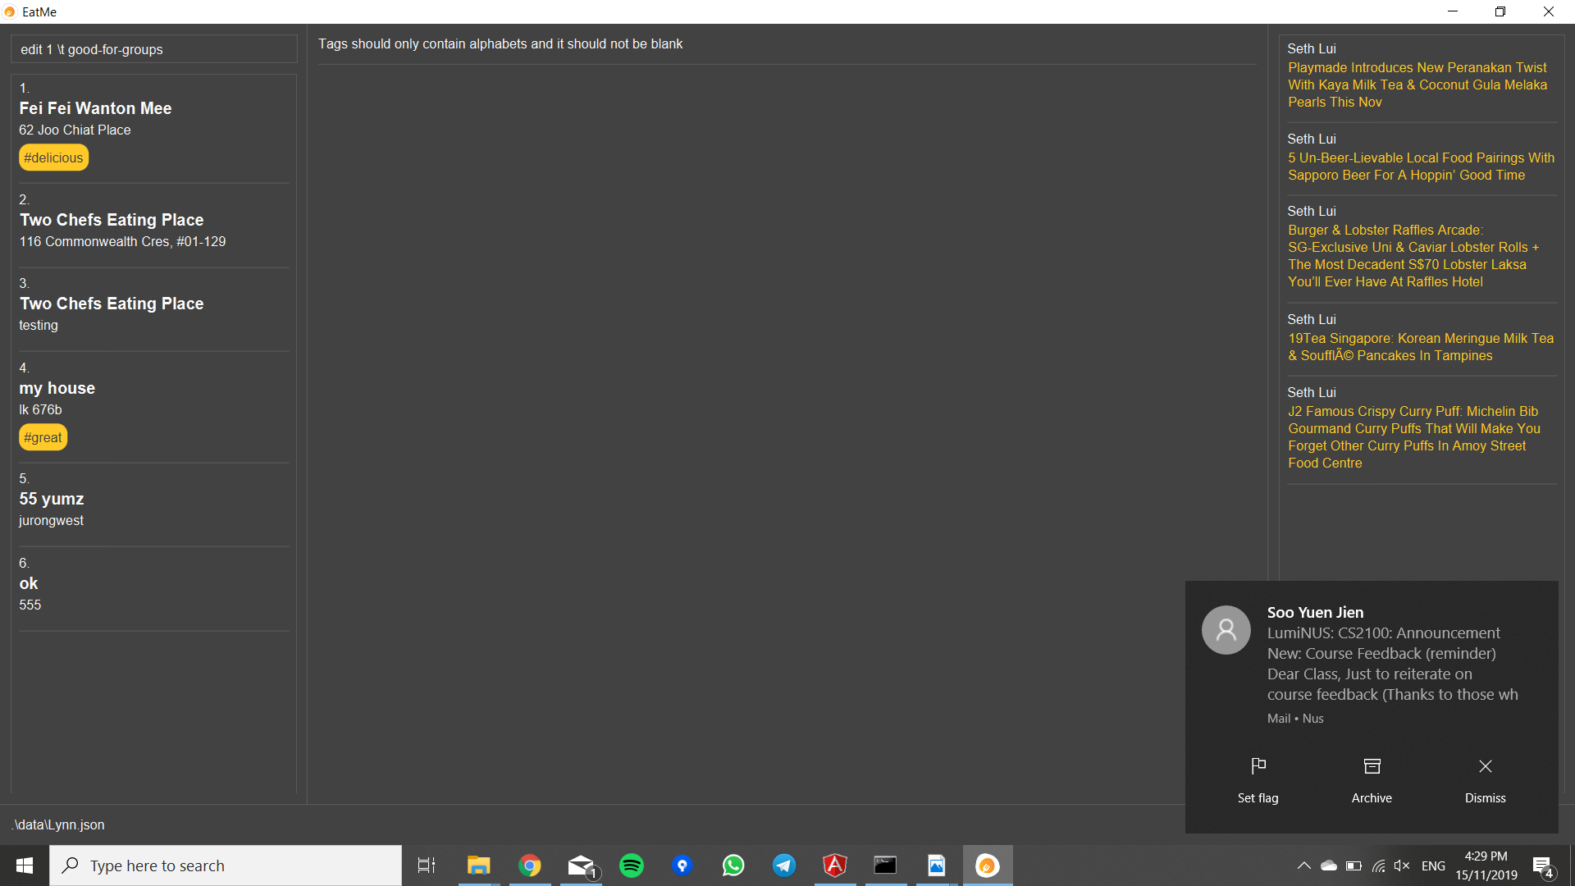Show hidden system tray icons
The image size is (1575, 886).
point(1303,865)
